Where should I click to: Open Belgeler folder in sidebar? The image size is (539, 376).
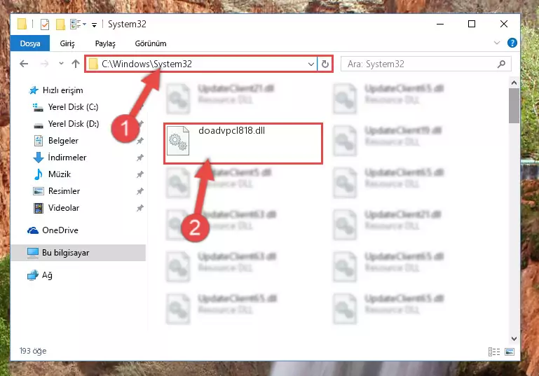click(x=63, y=141)
